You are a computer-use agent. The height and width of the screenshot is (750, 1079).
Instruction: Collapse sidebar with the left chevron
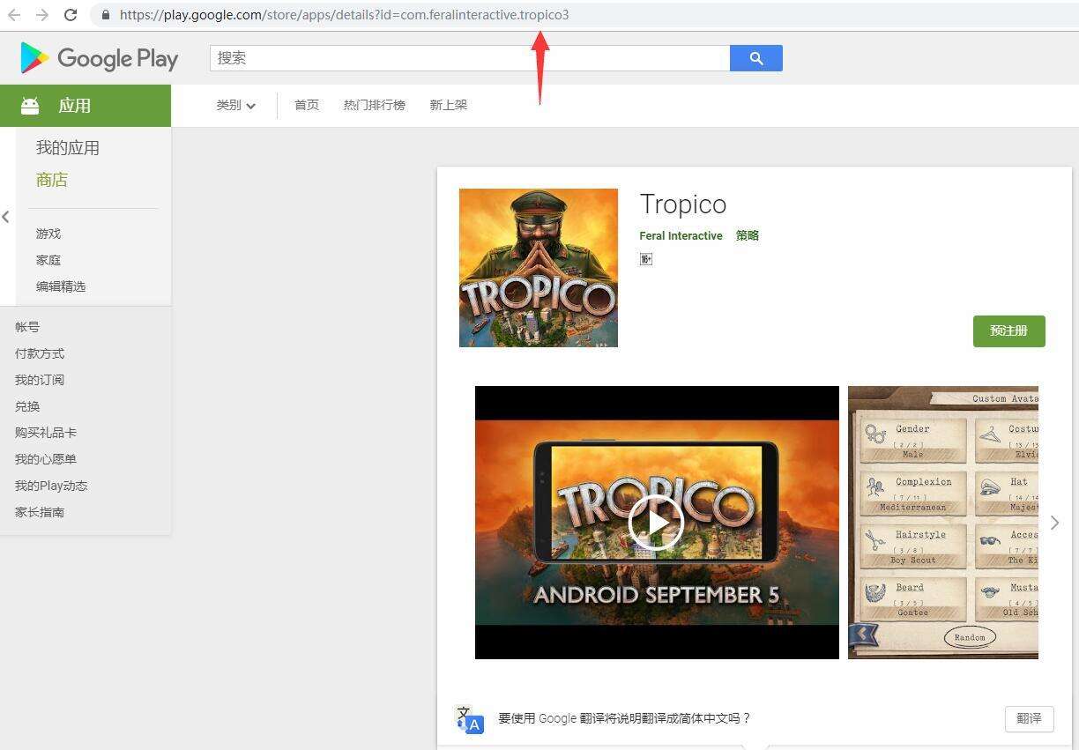pyautogui.click(x=6, y=217)
